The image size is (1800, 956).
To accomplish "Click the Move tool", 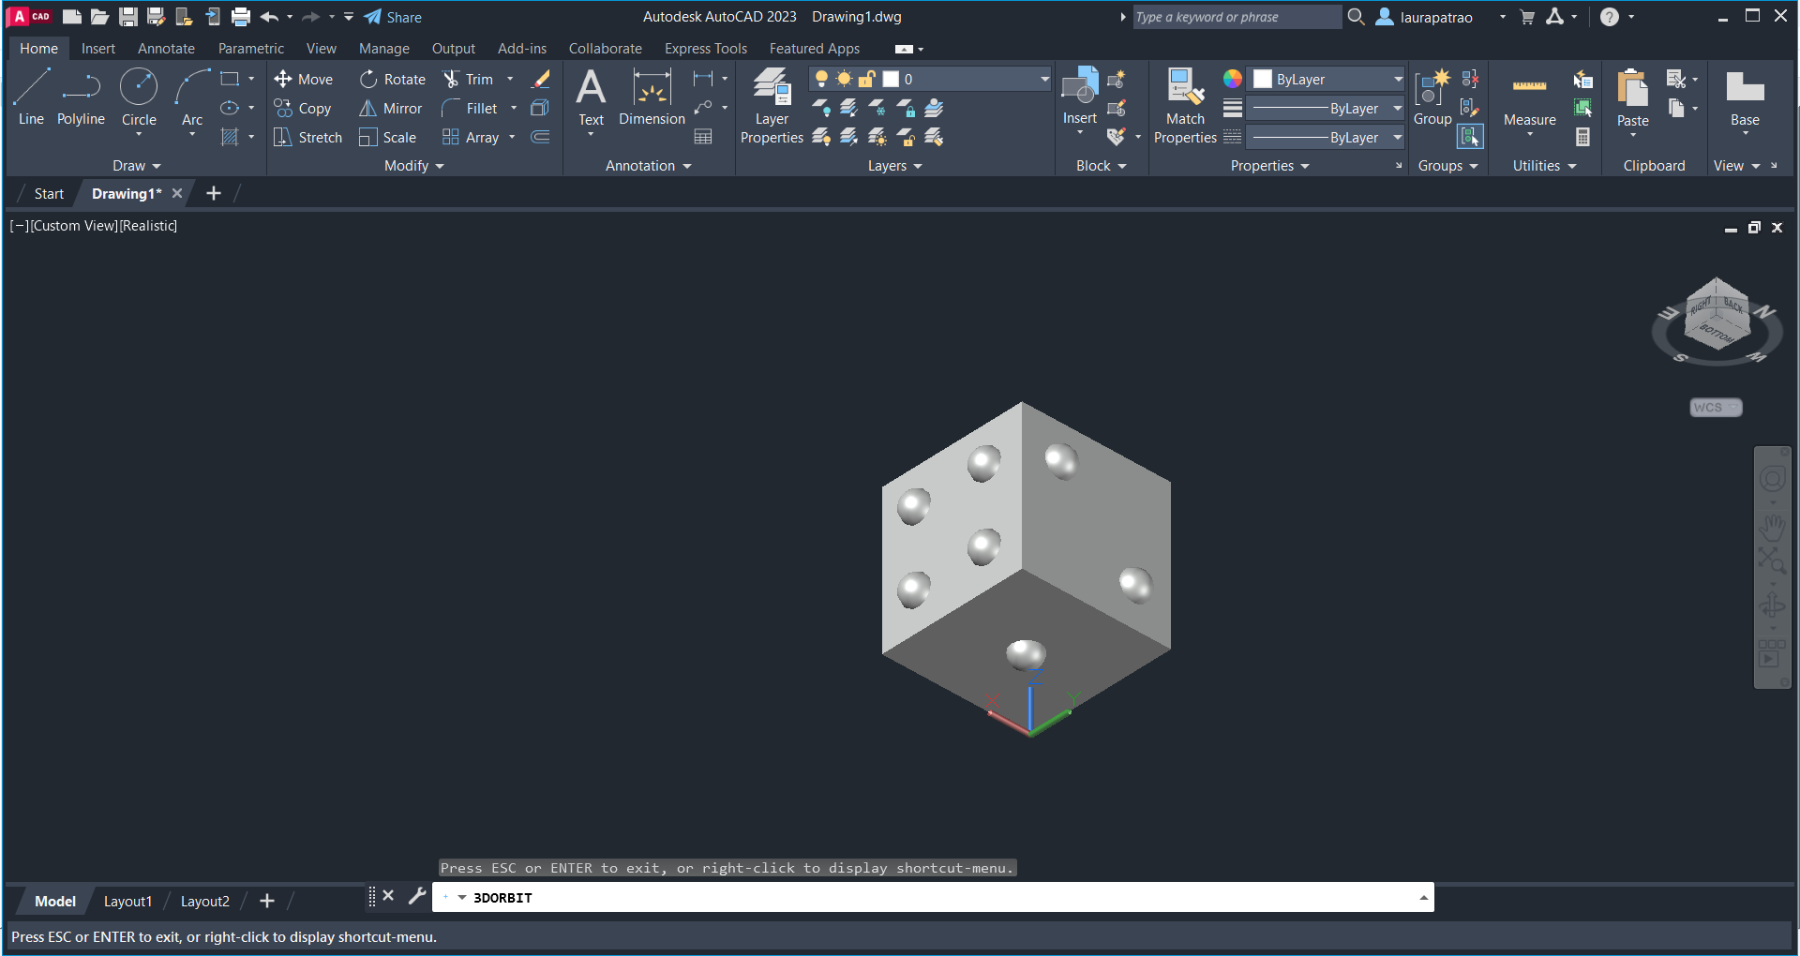I will 304,80.
